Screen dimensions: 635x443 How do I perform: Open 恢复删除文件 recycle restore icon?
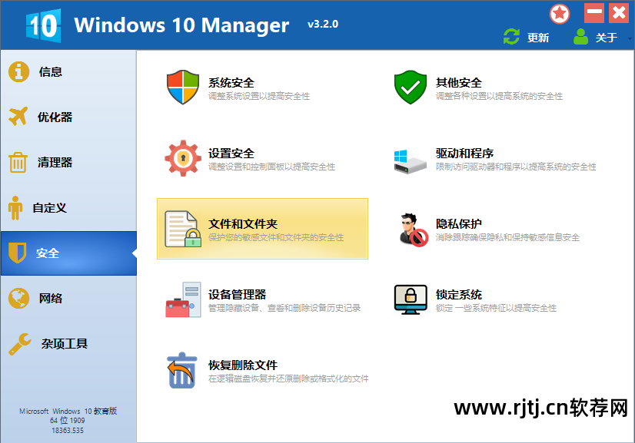coord(182,370)
